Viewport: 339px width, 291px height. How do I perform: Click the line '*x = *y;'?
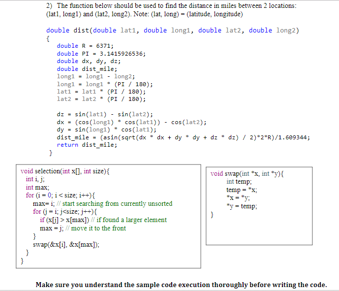(238, 198)
